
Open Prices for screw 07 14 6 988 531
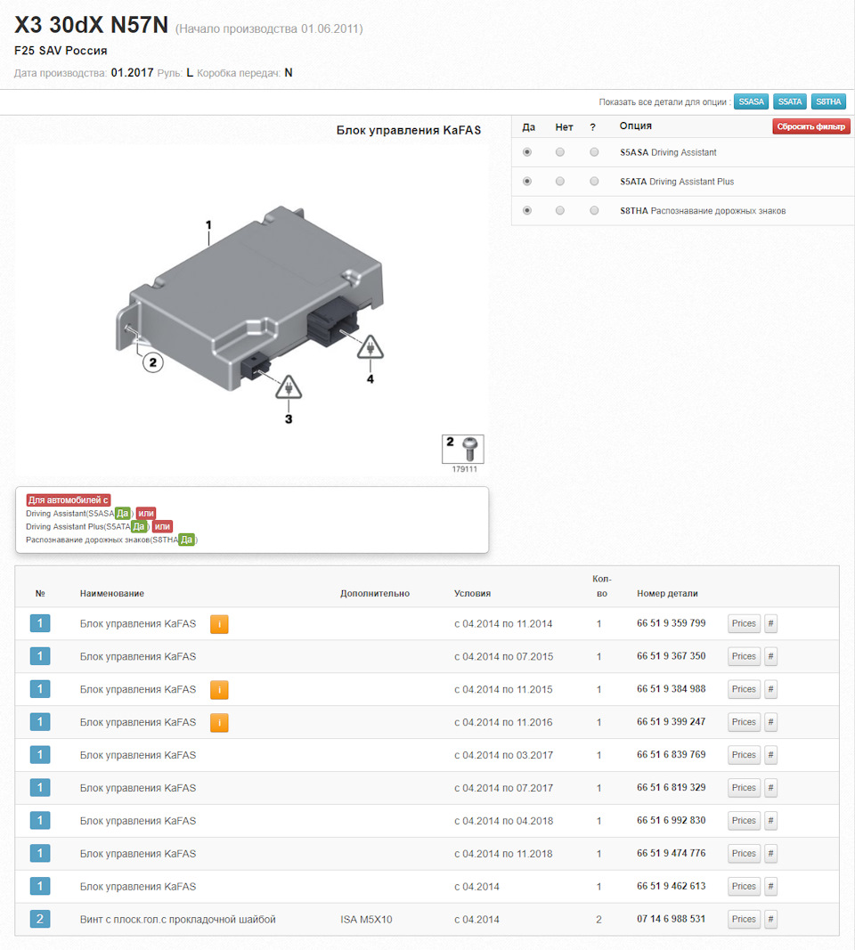pos(744,919)
